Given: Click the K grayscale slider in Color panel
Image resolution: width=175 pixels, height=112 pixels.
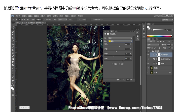Looking at the screenshot, I should 160,30.
